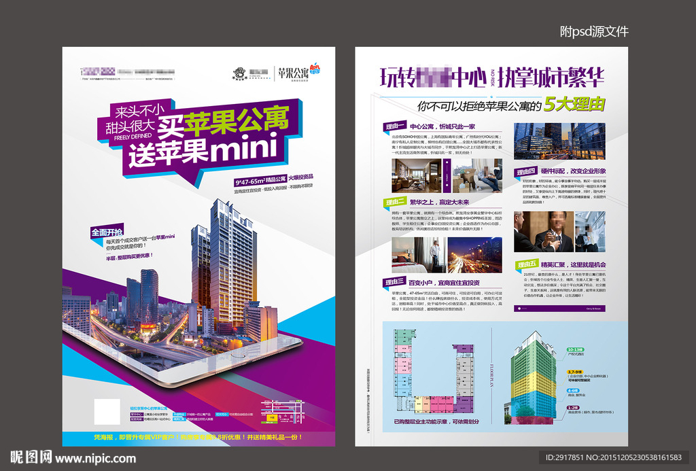This screenshot has width=696, height=471.
Task: Select the 中心公寓，忻城只此一家 heading
Action: (442, 126)
